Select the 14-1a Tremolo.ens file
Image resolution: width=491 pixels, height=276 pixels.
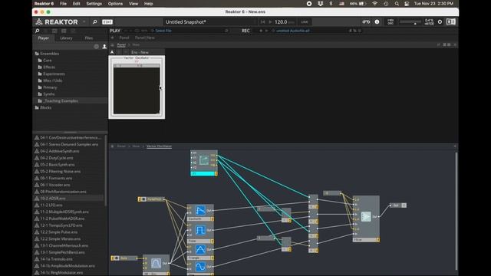point(56,259)
